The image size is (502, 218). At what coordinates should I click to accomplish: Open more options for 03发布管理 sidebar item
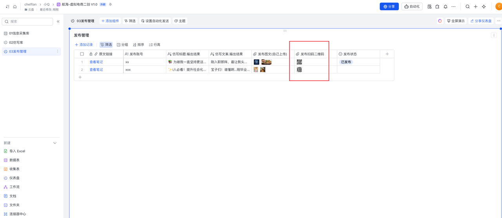pyautogui.click(x=58, y=51)
